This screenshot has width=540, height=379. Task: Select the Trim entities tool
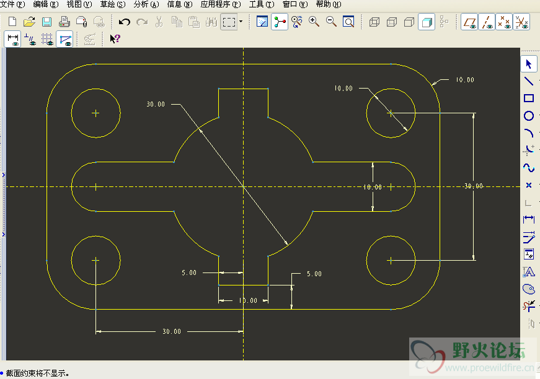(529, 306)
